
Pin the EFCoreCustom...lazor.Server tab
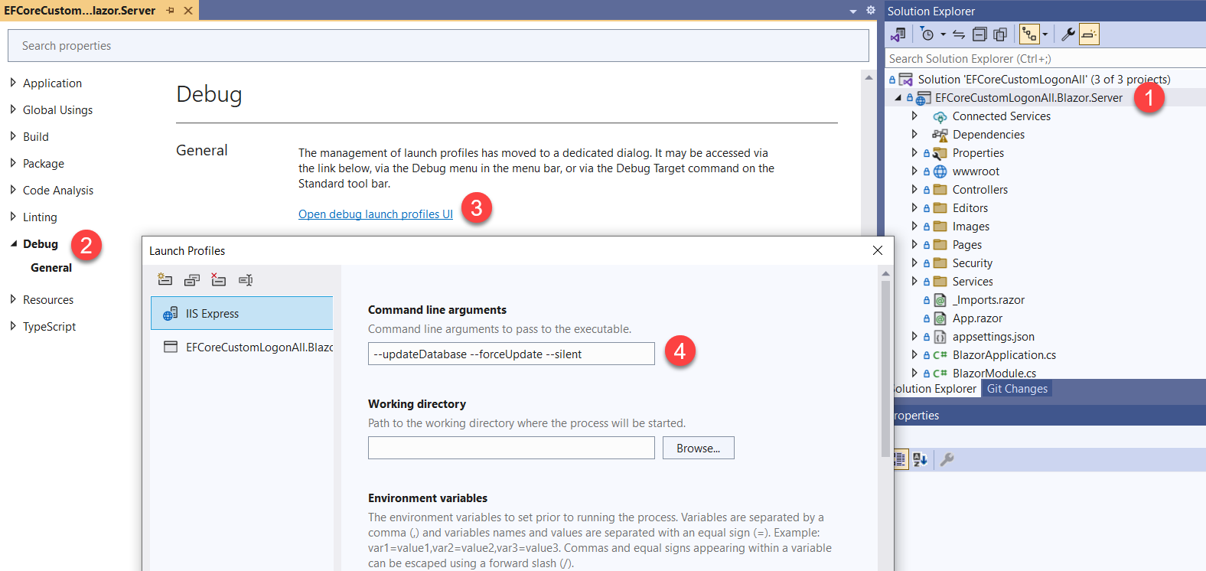point(170,11)
